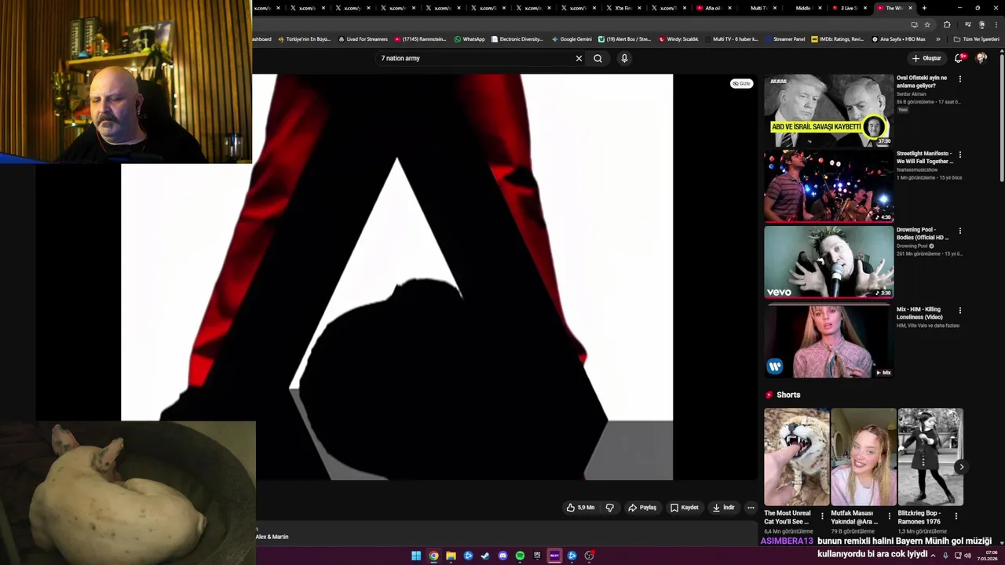Clear the YouTube search box with the X
1005x565 pixels.
579,58
